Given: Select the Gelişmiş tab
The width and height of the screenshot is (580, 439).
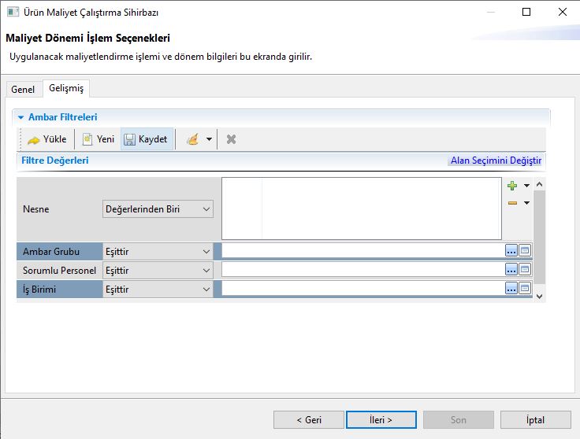Looking at the screenshot, I should click(x=65, y=89).
